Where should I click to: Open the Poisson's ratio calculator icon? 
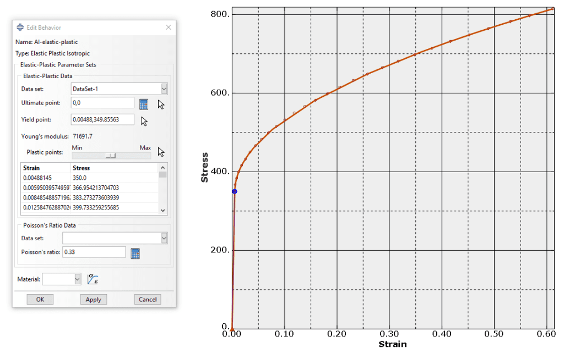coord(135,253)
